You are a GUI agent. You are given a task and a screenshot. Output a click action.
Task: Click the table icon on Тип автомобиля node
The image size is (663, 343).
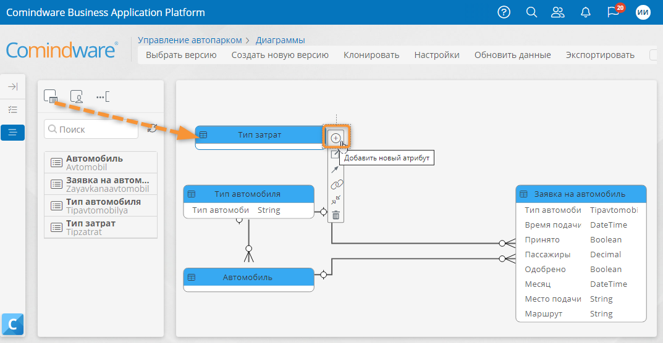click(192, 194)
